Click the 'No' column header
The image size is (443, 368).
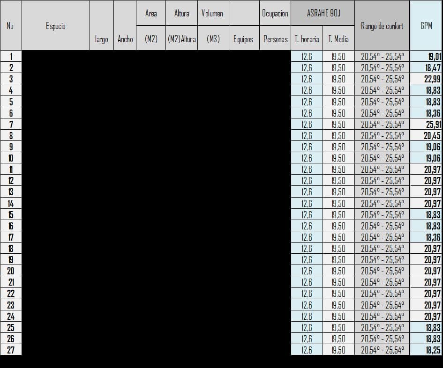pos(11,25)
